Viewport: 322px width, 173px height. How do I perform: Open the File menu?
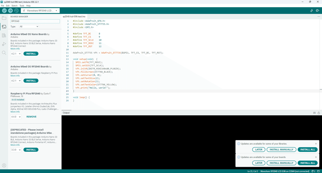pos(3,6)
